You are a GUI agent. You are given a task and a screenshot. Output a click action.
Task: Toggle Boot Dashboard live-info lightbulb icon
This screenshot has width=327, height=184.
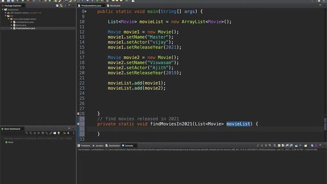pyautogui.click(x=59, y=133)
